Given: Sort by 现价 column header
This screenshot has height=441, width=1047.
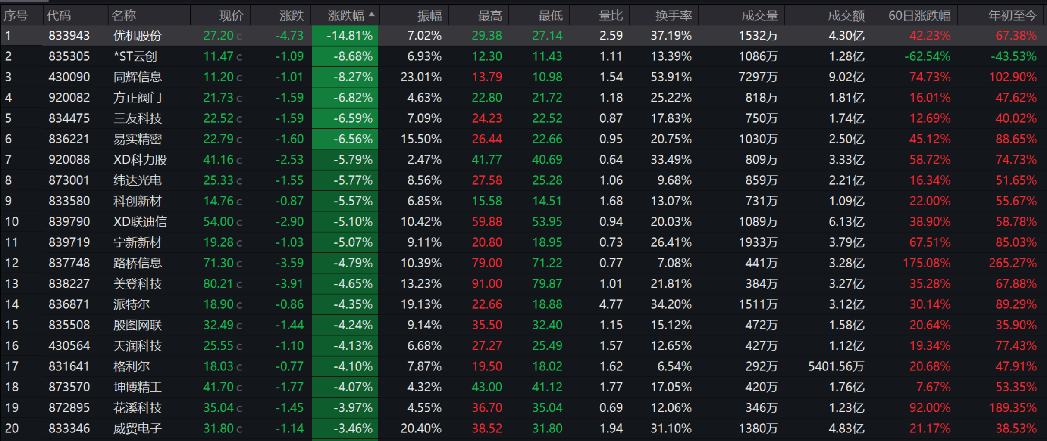Looking at the screenshot, I should click(x=231, y=16).
